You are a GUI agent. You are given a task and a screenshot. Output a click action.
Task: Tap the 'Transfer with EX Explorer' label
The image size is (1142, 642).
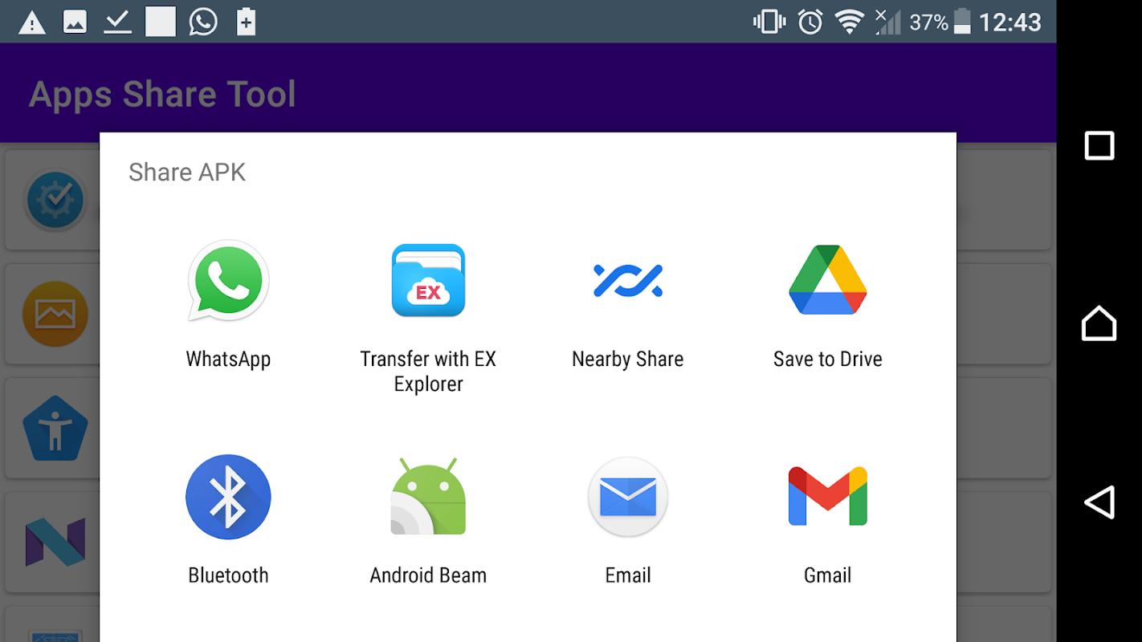coord(428,371)
